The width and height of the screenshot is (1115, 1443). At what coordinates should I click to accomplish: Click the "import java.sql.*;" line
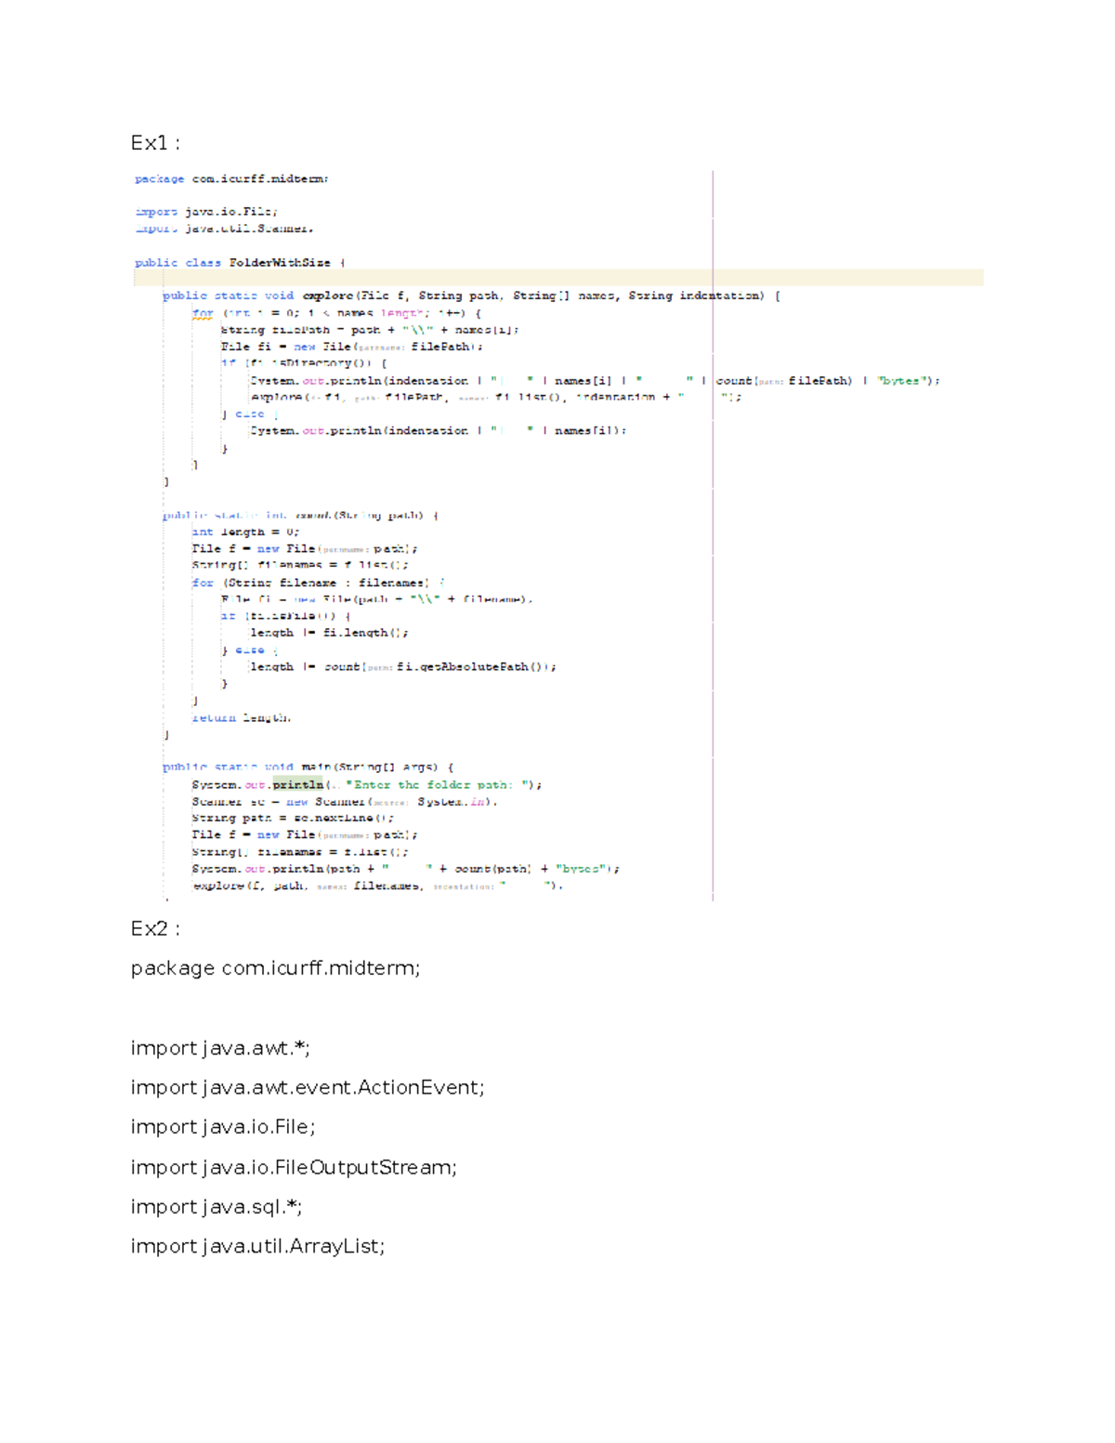point(214,1206)
